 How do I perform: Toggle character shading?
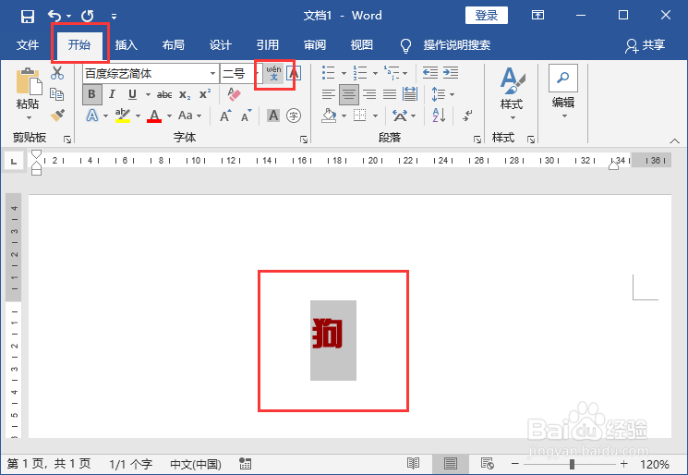[x=273, y=116]
